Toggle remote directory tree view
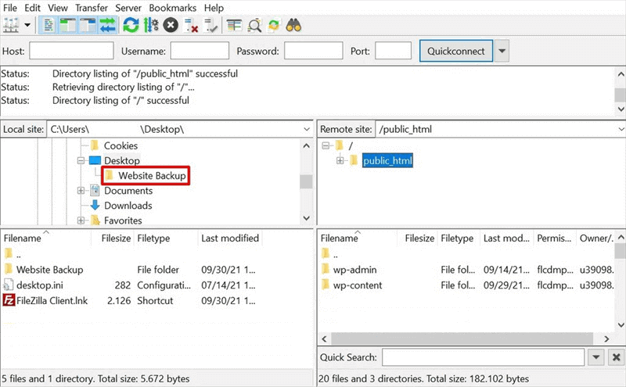 click(85, 25)
